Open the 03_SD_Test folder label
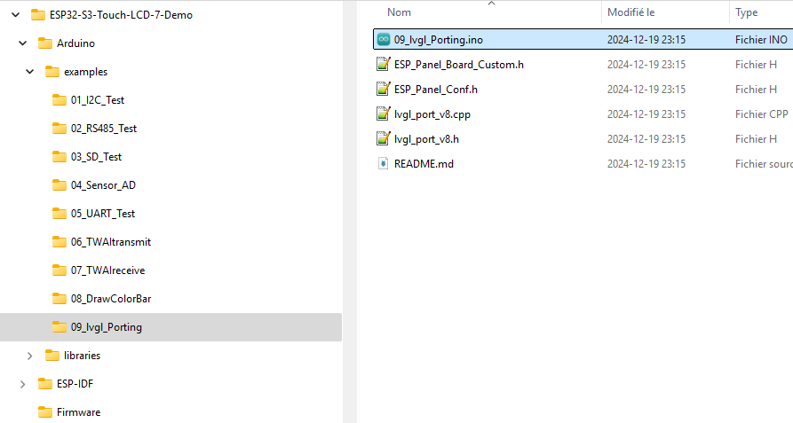The width and height of the screenshot is (793, 423). [x=96, y=156]
